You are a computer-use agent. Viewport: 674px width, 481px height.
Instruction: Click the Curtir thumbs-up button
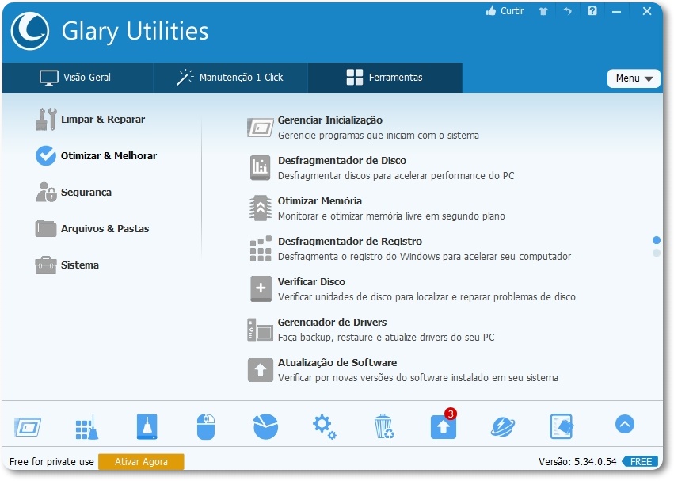505,11
